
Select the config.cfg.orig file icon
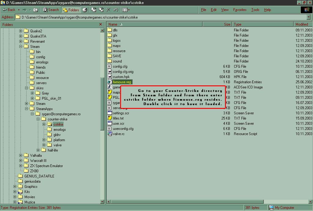(109, 71)
